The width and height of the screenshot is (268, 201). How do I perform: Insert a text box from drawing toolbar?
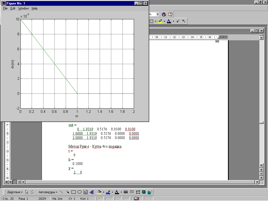tap(86, 192)
